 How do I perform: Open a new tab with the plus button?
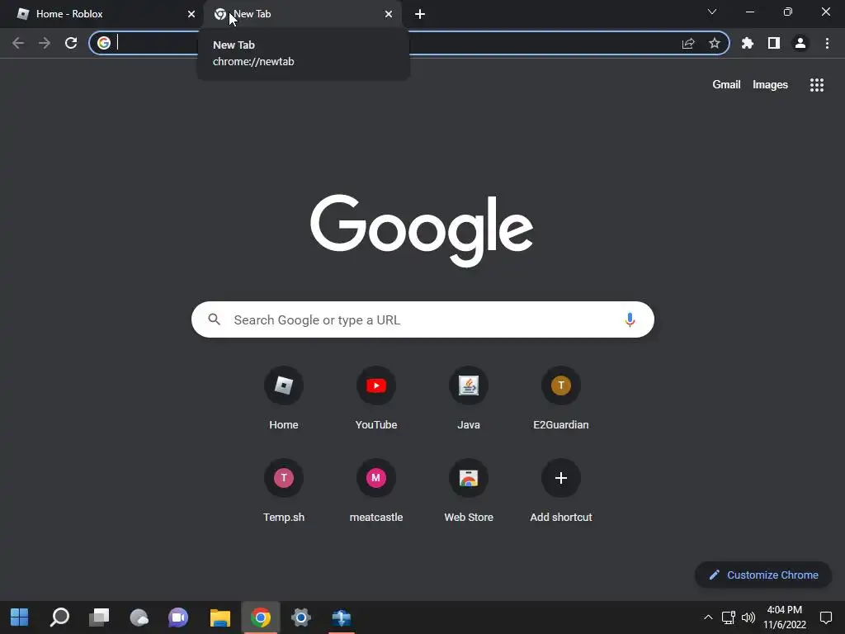click(420, 14)
